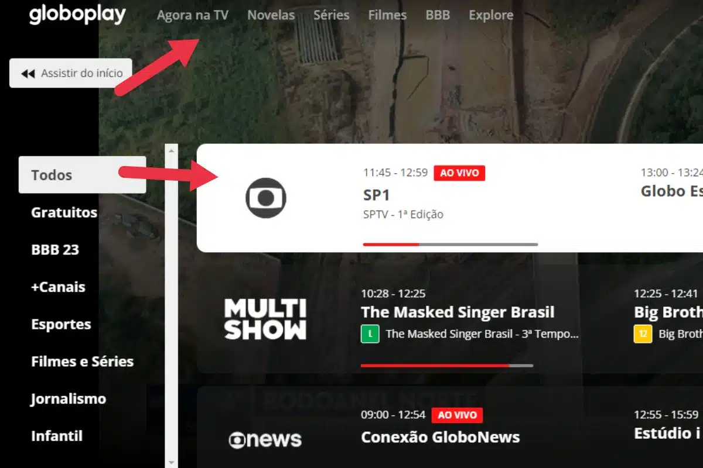This screenshot has height=468, width=703.
Task: Open the Globoplay logo home link
Action: point(77,15)
